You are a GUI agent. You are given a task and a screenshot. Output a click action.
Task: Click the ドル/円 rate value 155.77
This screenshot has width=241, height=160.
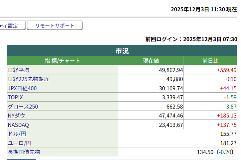(x=229, y=134)
